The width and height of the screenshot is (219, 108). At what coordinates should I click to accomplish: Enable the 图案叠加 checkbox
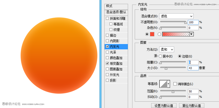pos(107,69)
